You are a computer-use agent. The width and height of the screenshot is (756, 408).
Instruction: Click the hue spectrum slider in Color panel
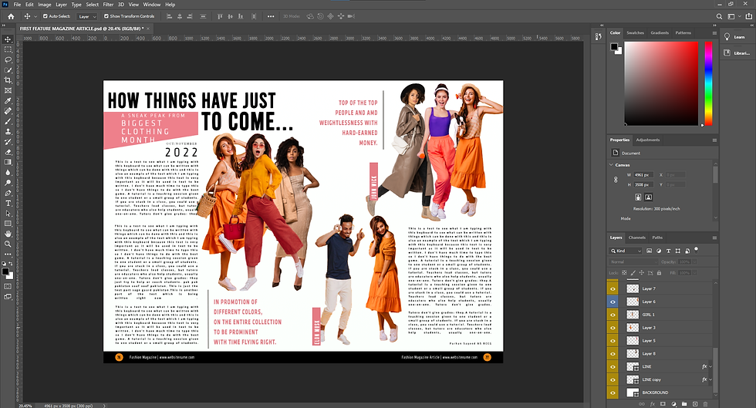pos(708,83)
